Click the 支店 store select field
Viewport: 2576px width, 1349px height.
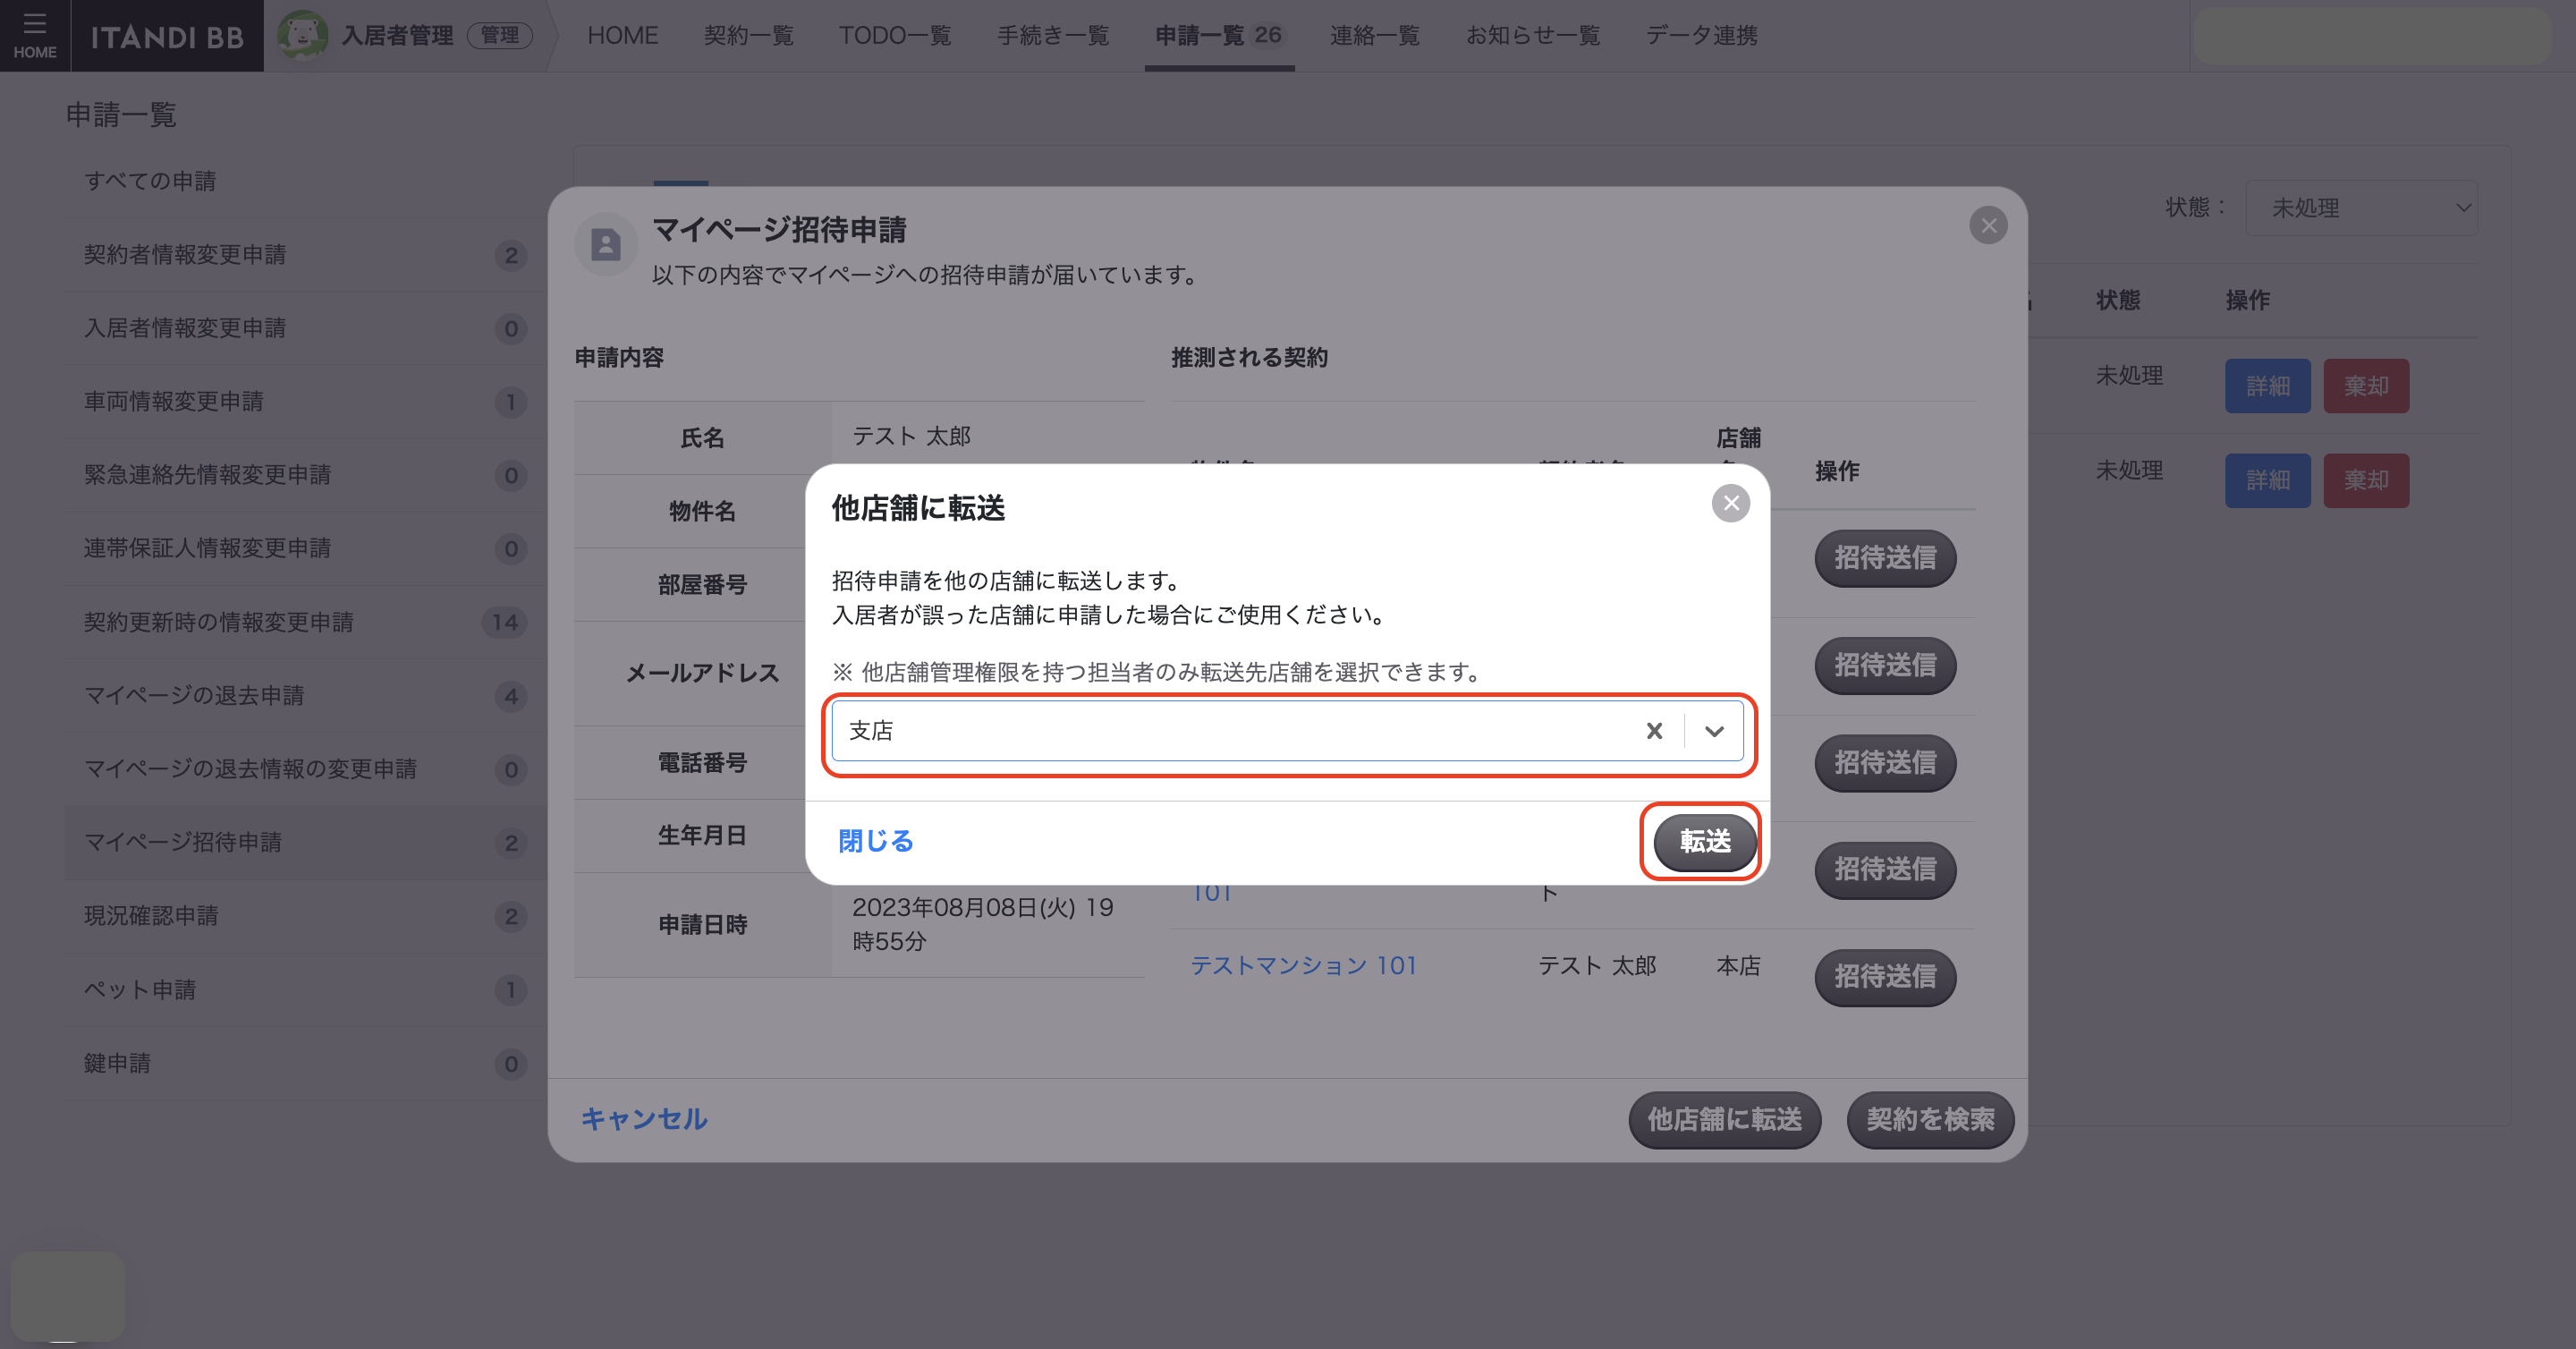pyautogui.click(x=1287, y=731)
